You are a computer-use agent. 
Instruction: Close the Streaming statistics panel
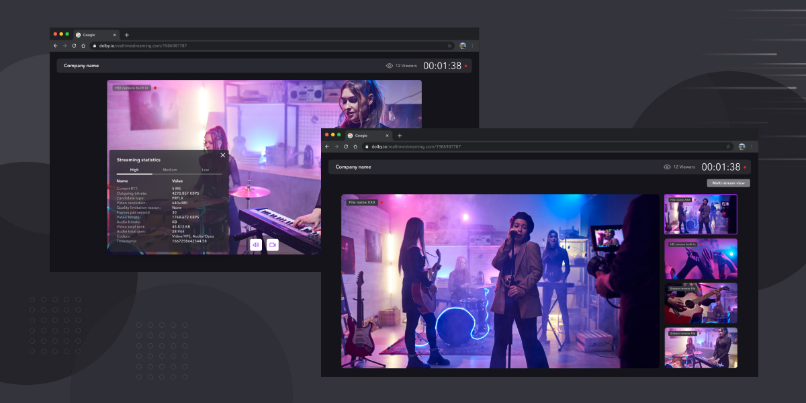point(223,155)
